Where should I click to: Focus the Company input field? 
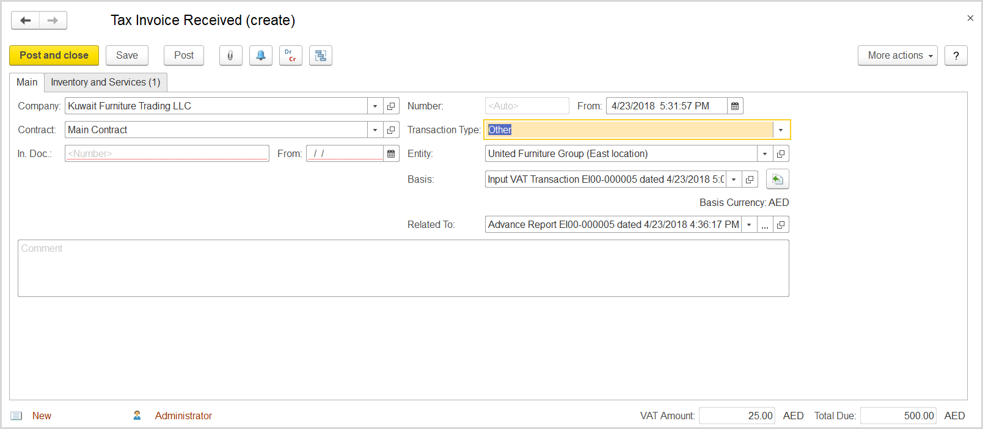[216, 106]
